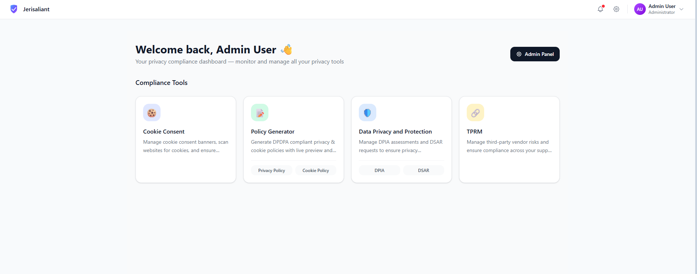Click the Policy Generator document icon
The image size is (697, 274).
pyautogui.click(x=260, y=113)
